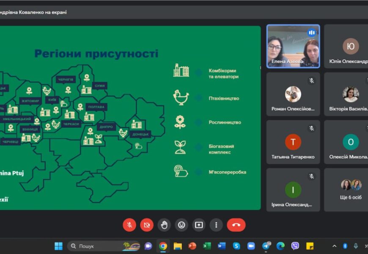This screenshot has width=368, height=254.
Task: Open Viber from the taskbar
Action: [295, 246]
